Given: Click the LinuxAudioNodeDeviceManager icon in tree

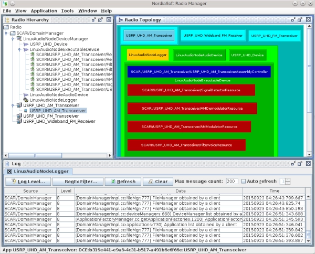Looking at the screenshot, I should coord(19,39).
